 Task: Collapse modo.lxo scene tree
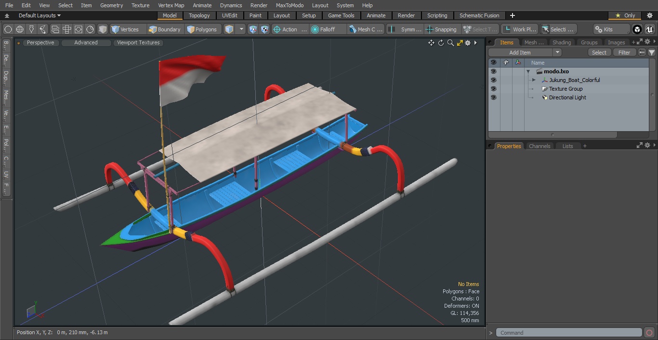[x=528, y=71]
